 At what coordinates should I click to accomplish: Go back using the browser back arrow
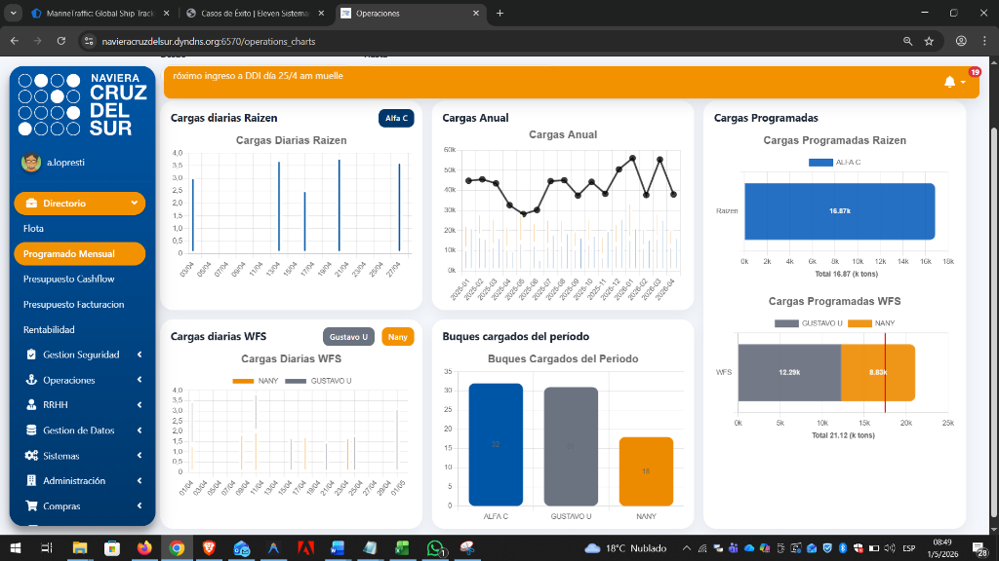coord(15,41)
